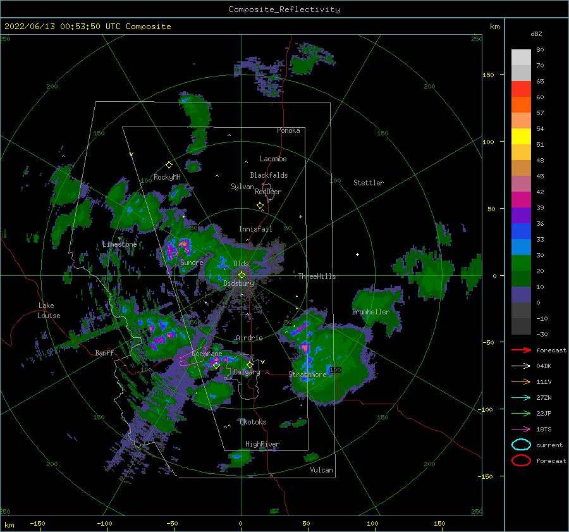Click the red forecast ellipse in legend
The image size is (569, 532).
point(521,461)
